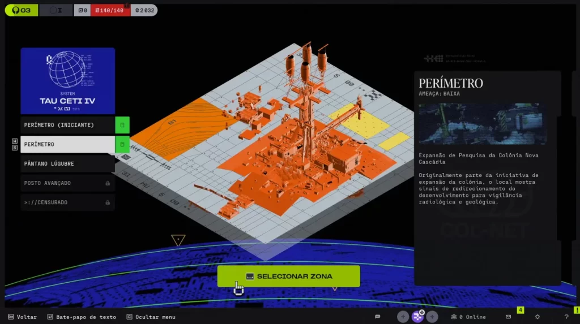
Task: Select the locked POSTO AVANÇADO zone
Action: [67, 183]
